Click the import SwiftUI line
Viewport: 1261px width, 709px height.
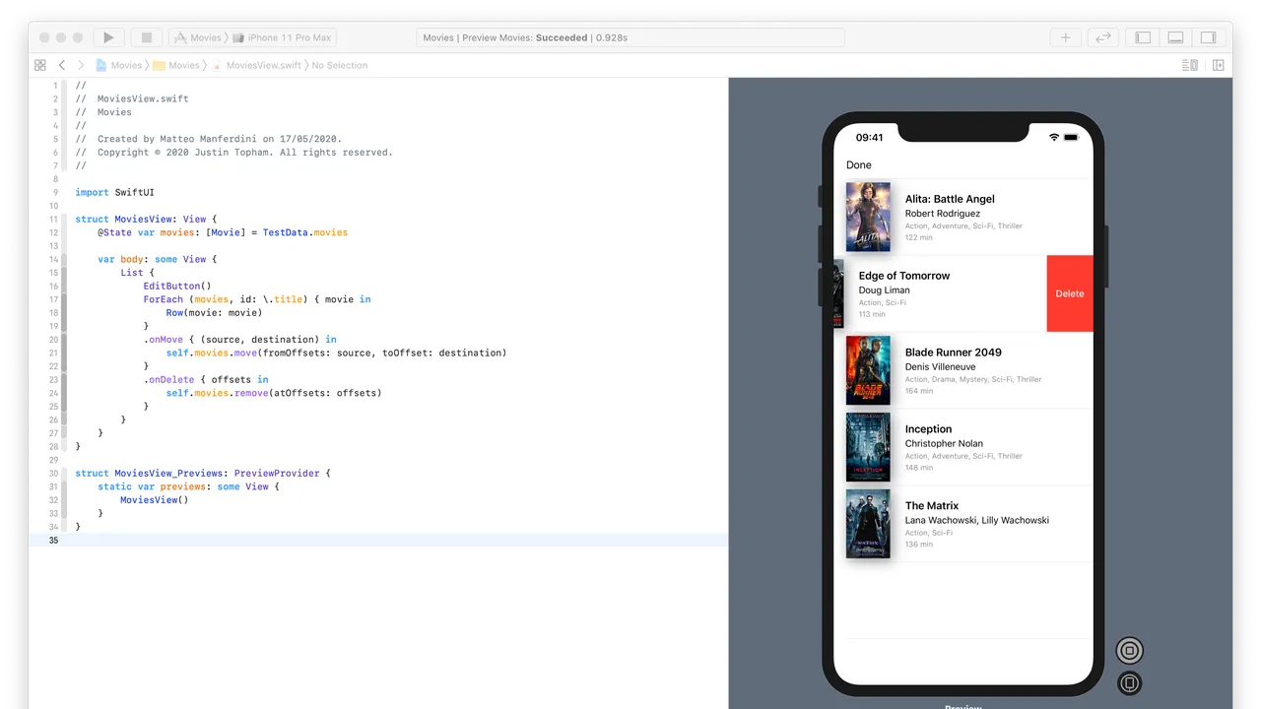114,192
